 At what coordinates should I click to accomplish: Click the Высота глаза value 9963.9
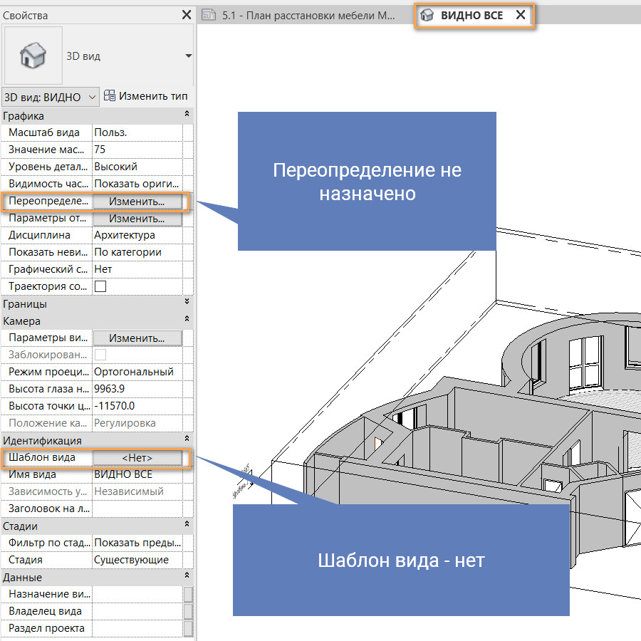(137, 389)
